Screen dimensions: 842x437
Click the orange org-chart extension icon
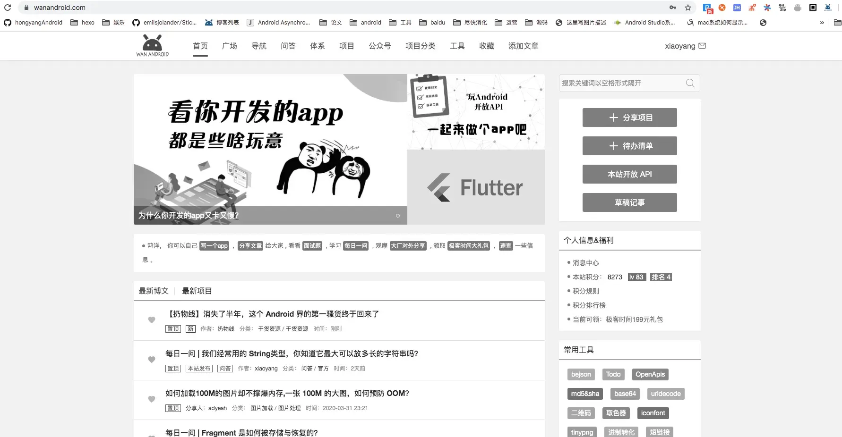752,8
